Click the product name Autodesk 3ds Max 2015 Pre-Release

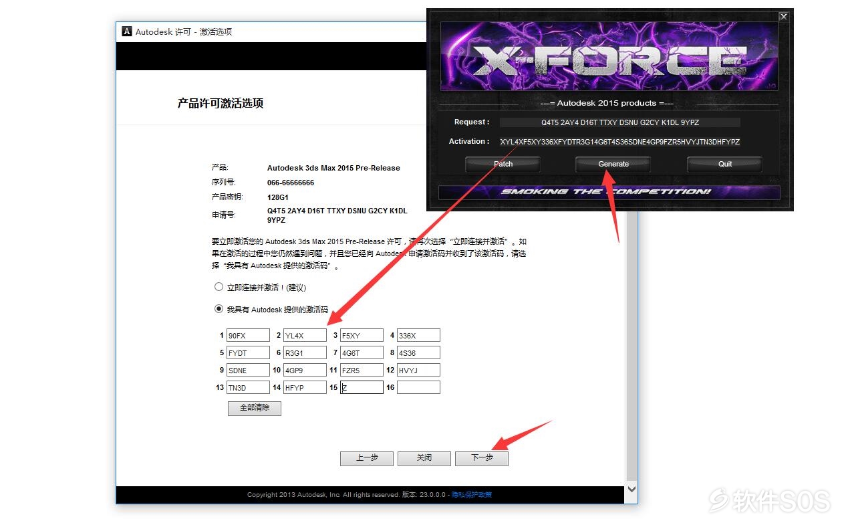click(x=333, y=168)
